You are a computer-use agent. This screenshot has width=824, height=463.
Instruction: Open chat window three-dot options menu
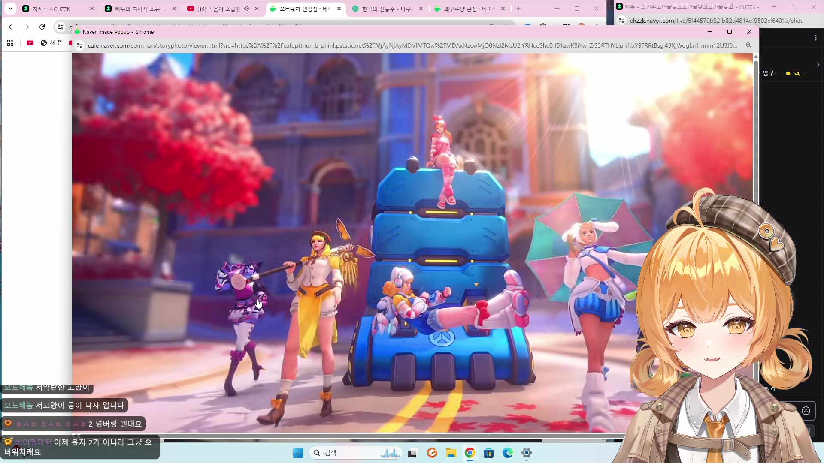815,38
